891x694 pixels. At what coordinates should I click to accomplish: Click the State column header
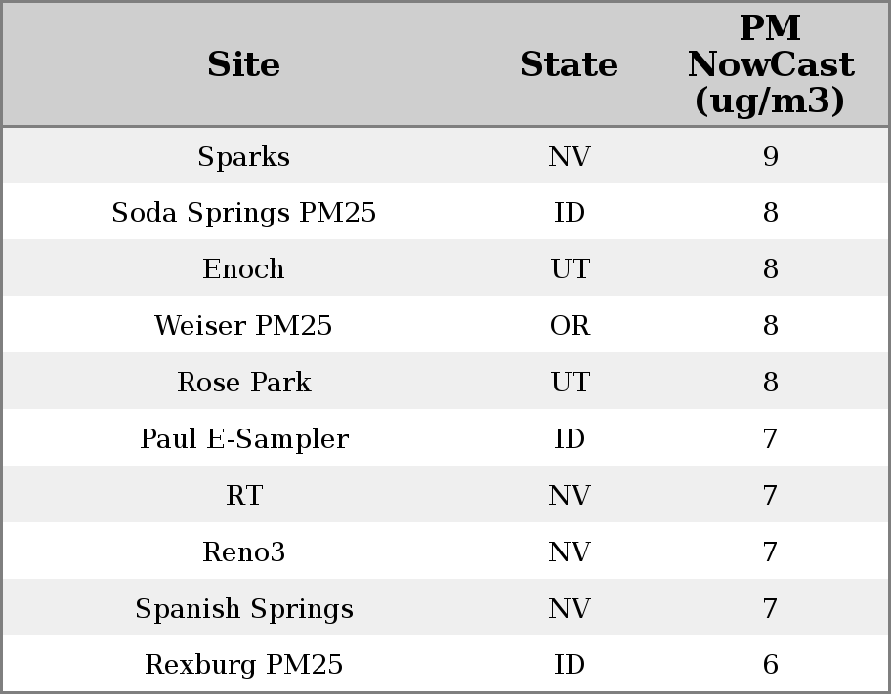tap(569, 65)
